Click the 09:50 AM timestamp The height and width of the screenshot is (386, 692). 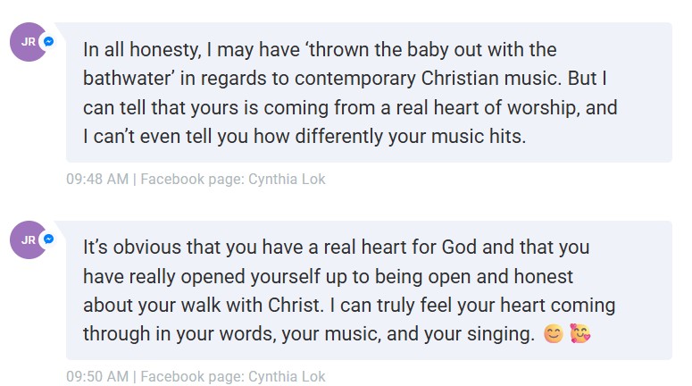97,377
